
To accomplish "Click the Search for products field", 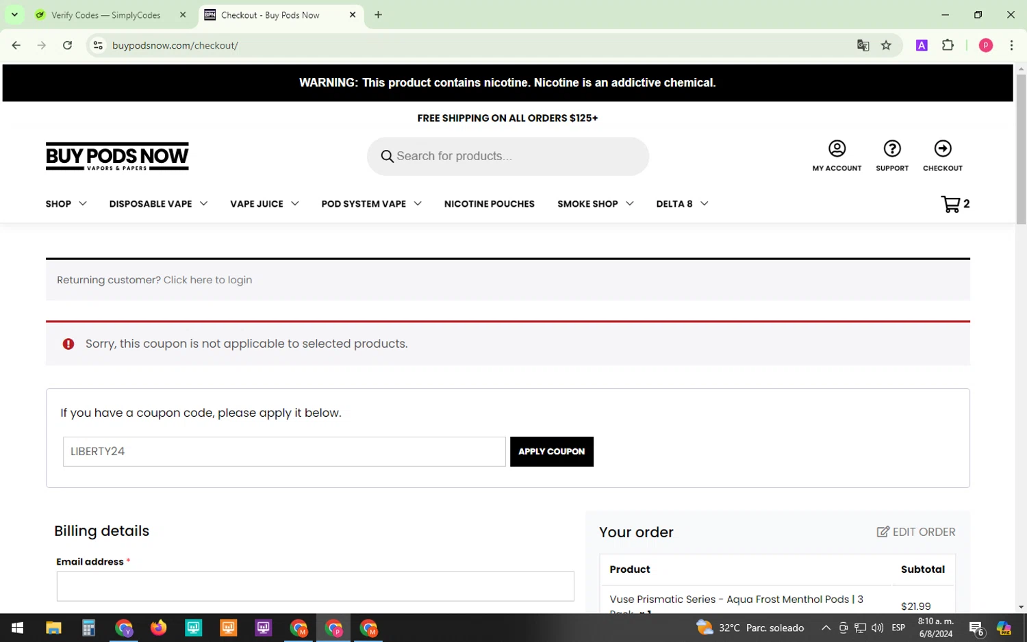I will (508, 156).
